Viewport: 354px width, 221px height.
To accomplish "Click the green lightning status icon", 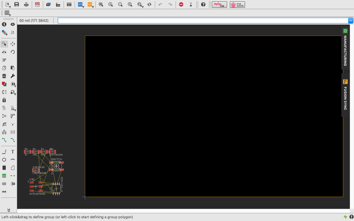I will [x=345, y=217].
